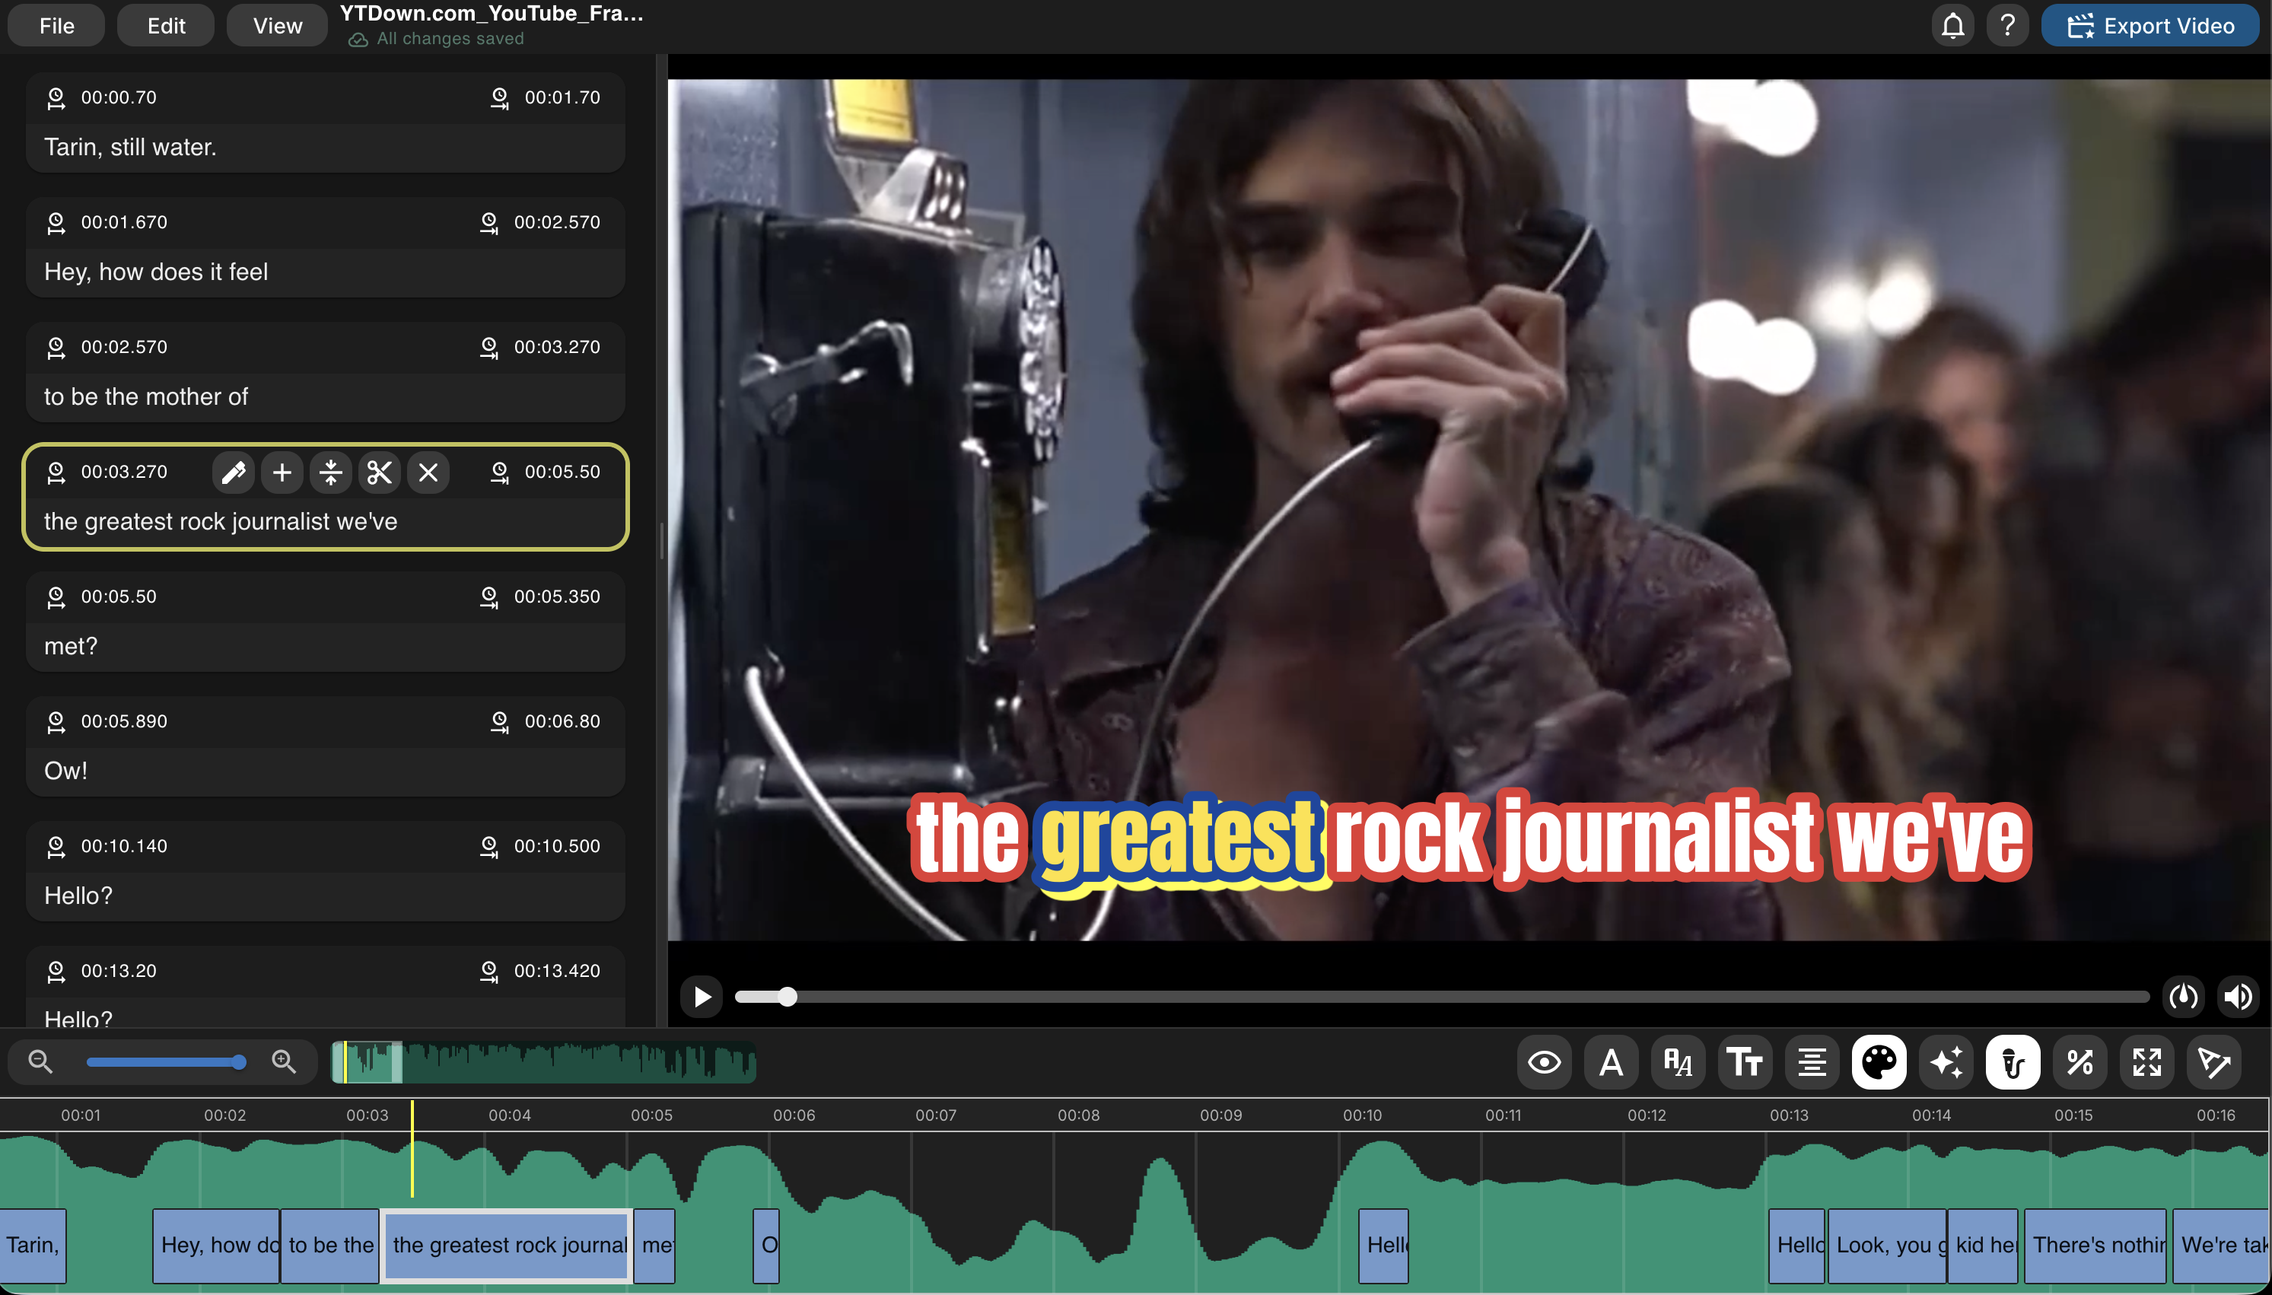Screen dimensions: 2272x1295
Task: Click the 00:07 mark on timeline ruler
Action: [x=935, y=1115]
